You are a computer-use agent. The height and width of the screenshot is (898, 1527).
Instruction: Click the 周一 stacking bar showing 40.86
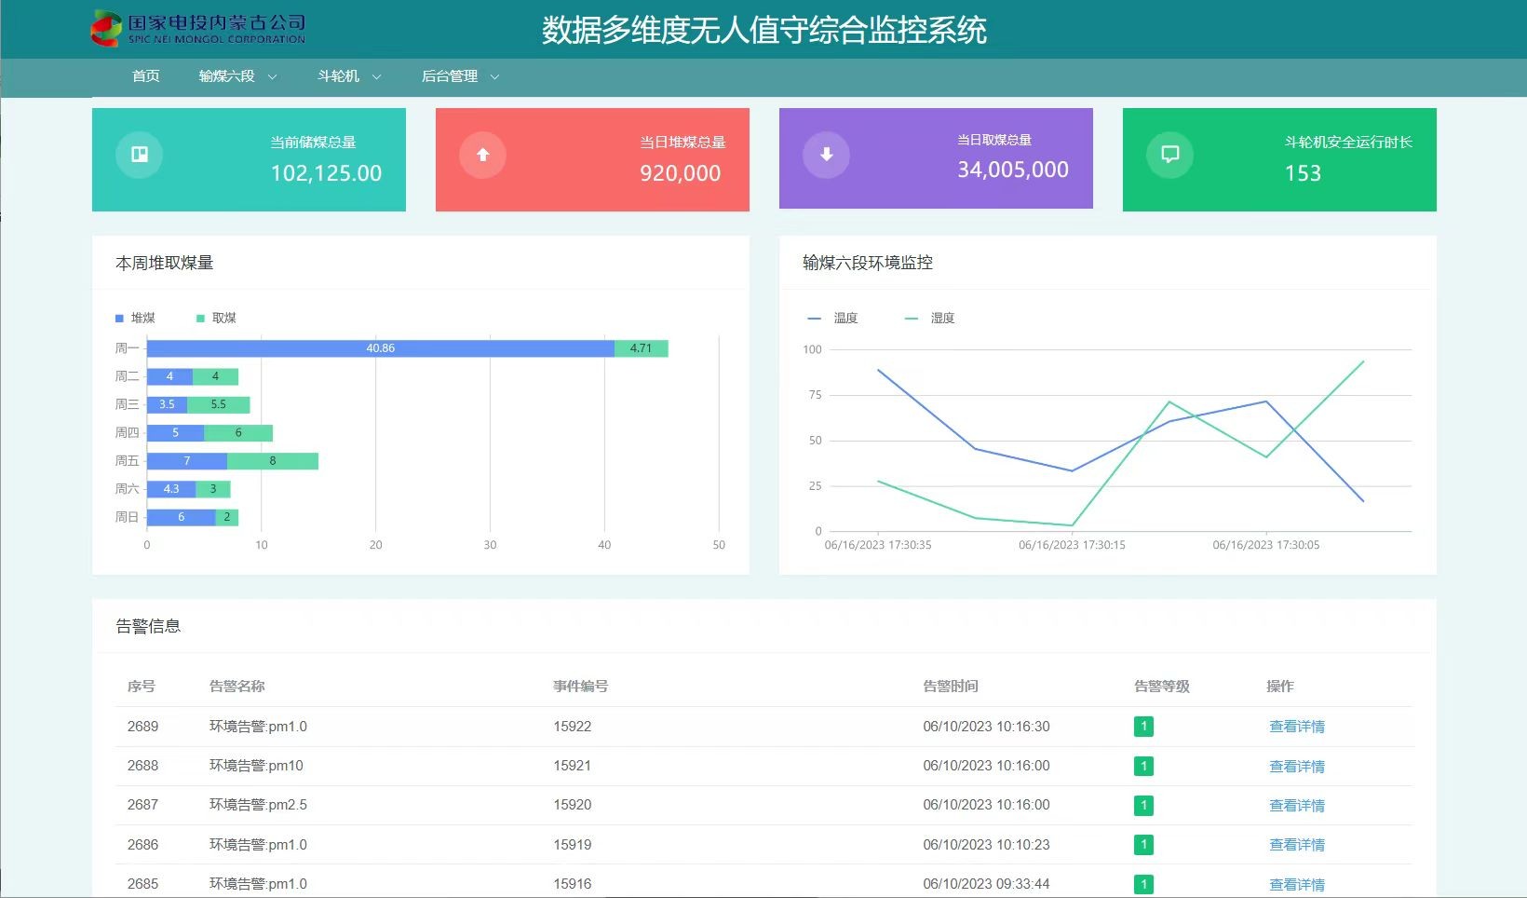click(380, 347)
